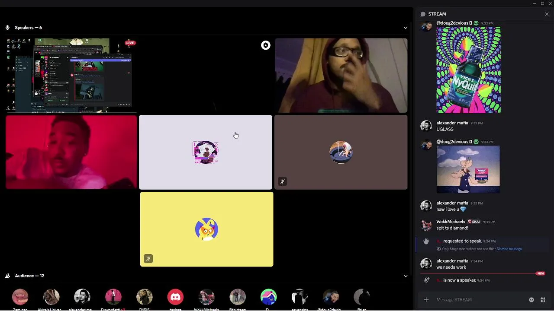The height and width of the screenshot is (311, 554).
Task: Collapse the Audience section chevron
Action: (x=406, y=276)
